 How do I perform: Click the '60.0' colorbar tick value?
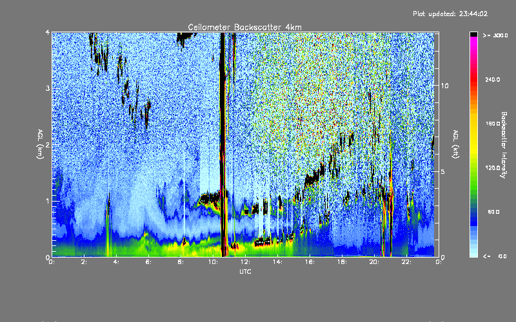[493, 212]
